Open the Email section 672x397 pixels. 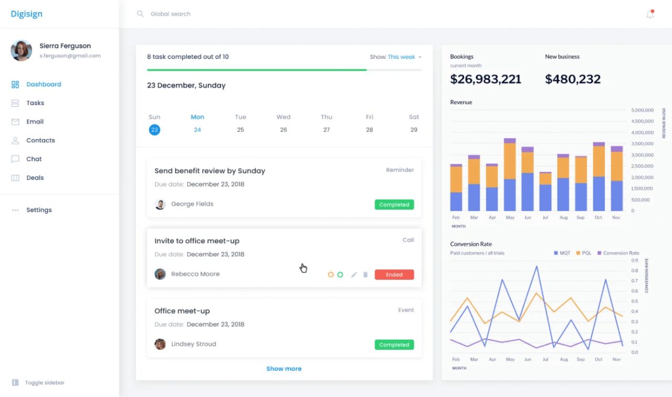pyautogui.click(x=35, y=121)
